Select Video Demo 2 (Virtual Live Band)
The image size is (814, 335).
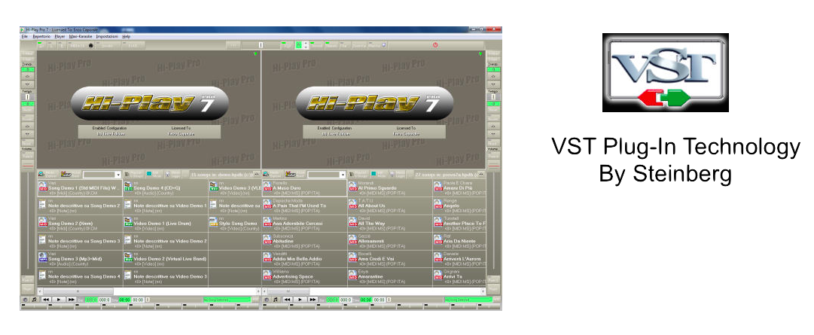point(165,259)
